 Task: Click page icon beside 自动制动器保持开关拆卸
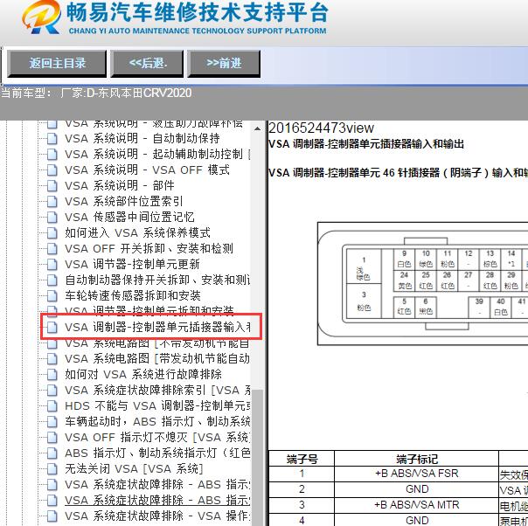tap(52, 280)
